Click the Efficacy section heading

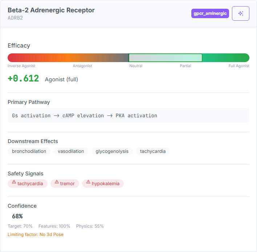pyautogui.click(x=19, y=46)
